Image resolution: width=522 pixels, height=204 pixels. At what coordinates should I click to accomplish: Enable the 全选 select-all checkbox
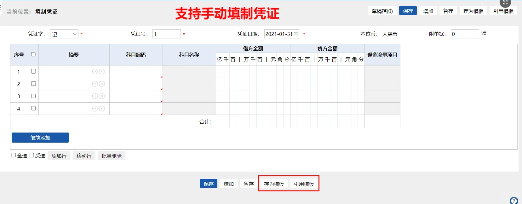(14, 155)
